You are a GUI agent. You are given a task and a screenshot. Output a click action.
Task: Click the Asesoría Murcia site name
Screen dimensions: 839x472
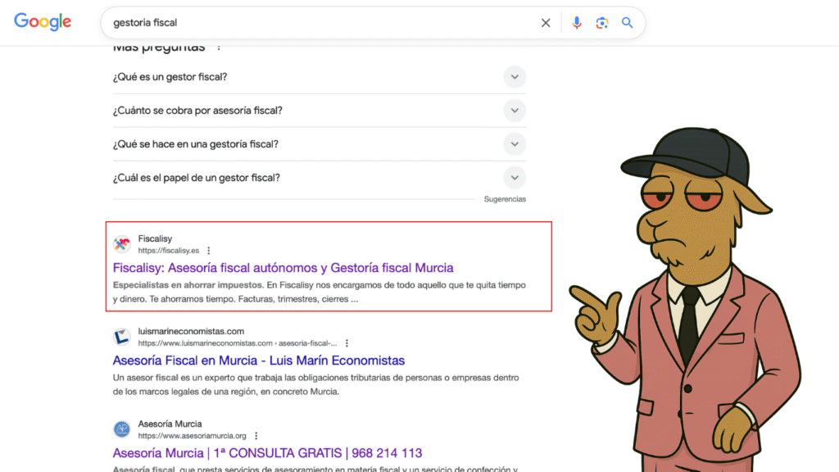(x=170, y=424)
